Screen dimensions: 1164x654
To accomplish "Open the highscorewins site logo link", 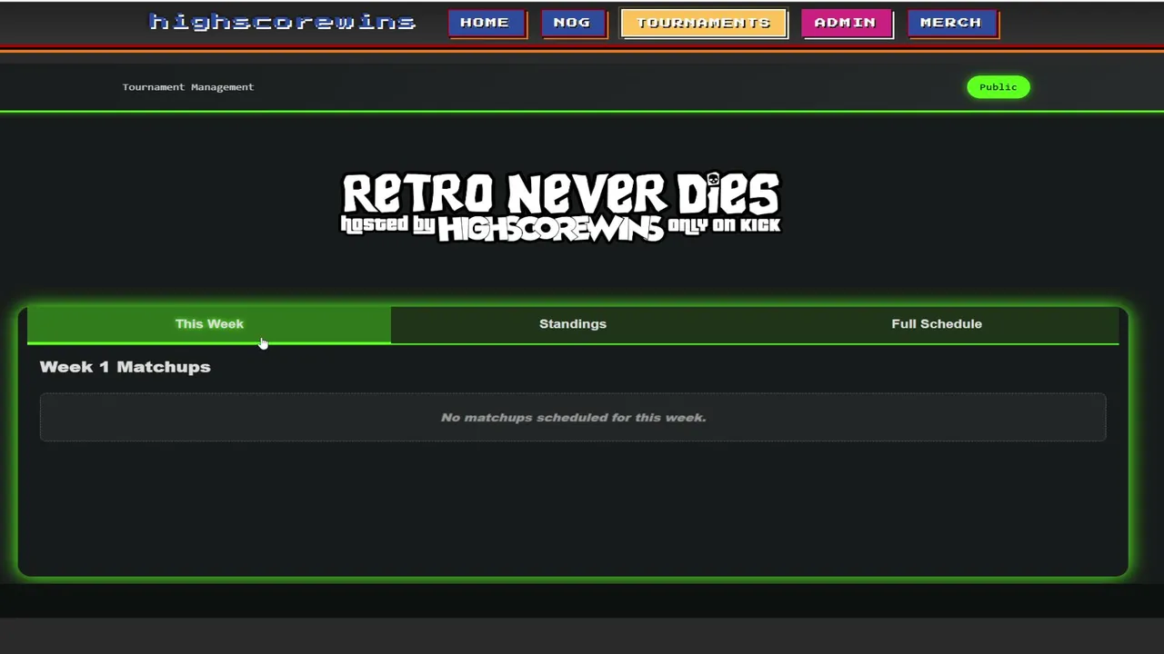I will (282, 22).
